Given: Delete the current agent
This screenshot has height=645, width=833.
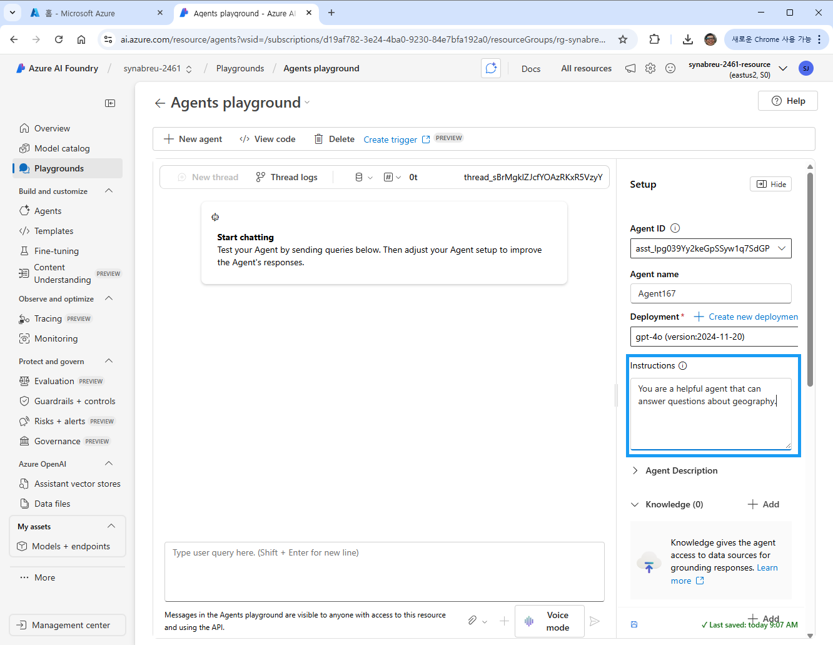Looking at the screenshot, I should tap(335, 139).
